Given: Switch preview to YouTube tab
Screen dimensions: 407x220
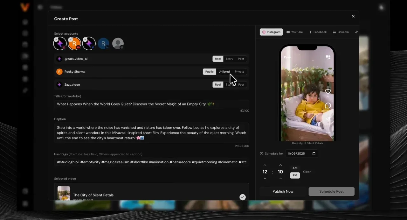Looking at the screenshot, I should (295, 32).
